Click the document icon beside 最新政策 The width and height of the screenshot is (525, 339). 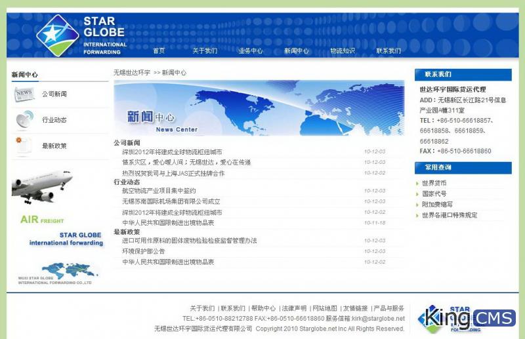pos(24,146)
